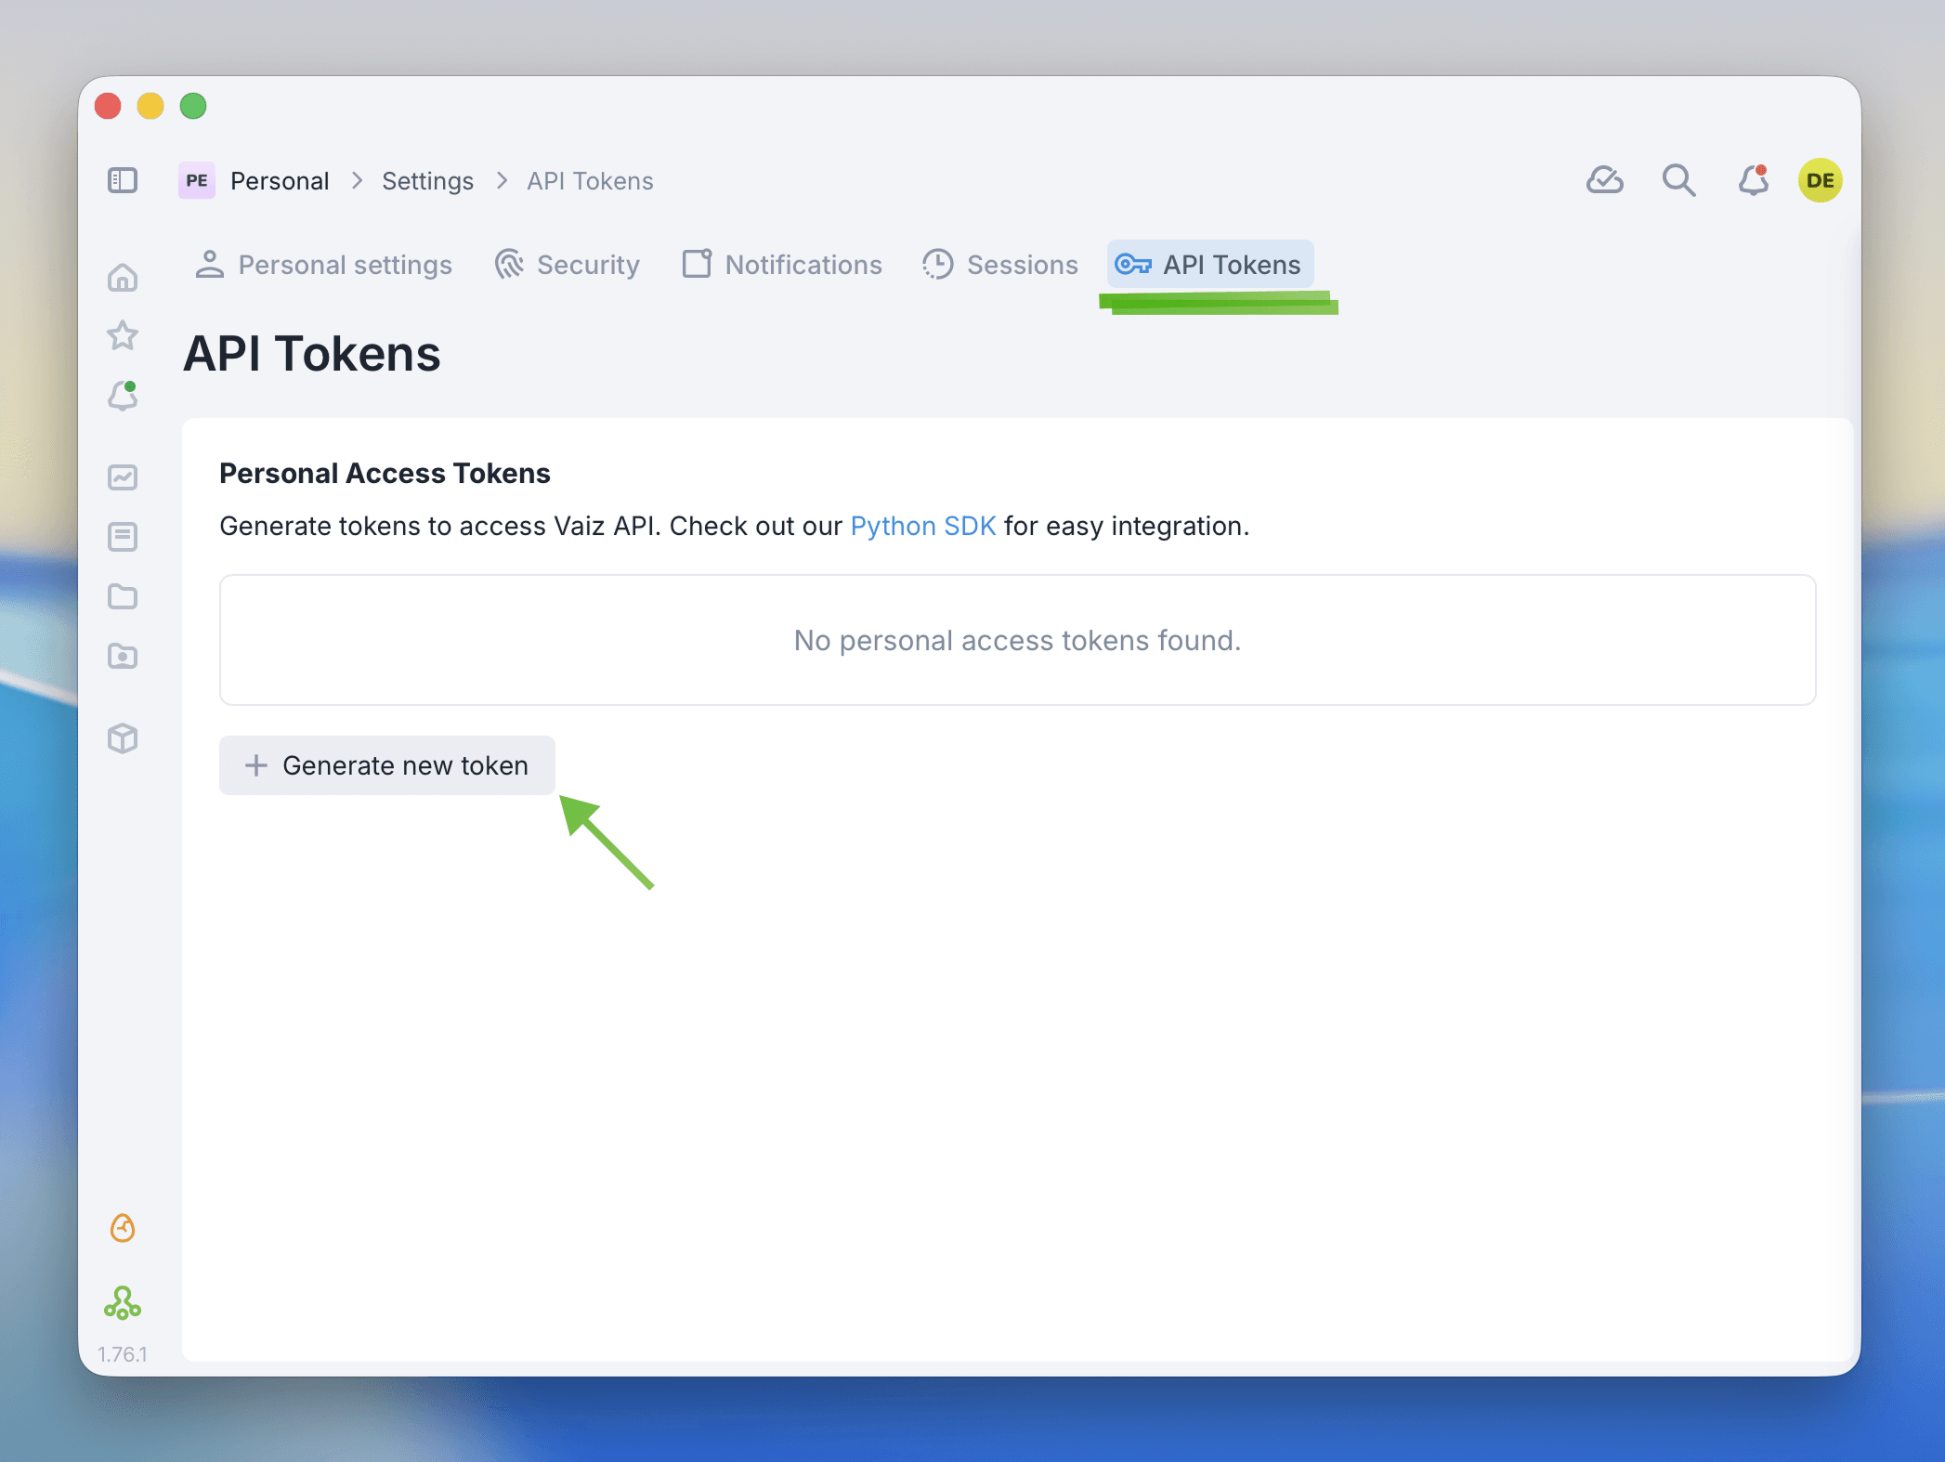Open search with the magnifier icon

[1678, 180]
